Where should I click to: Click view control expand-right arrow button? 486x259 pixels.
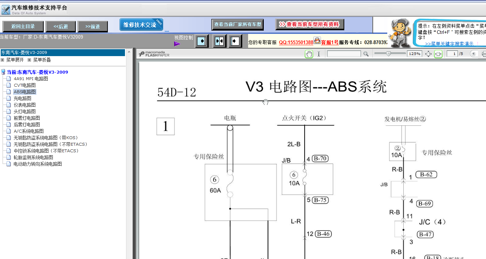[201, 41]
